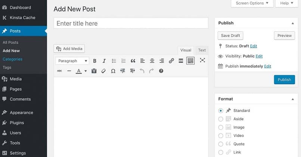Insert a horizontal line
The image size is (301, 157).
click(69, 71)
